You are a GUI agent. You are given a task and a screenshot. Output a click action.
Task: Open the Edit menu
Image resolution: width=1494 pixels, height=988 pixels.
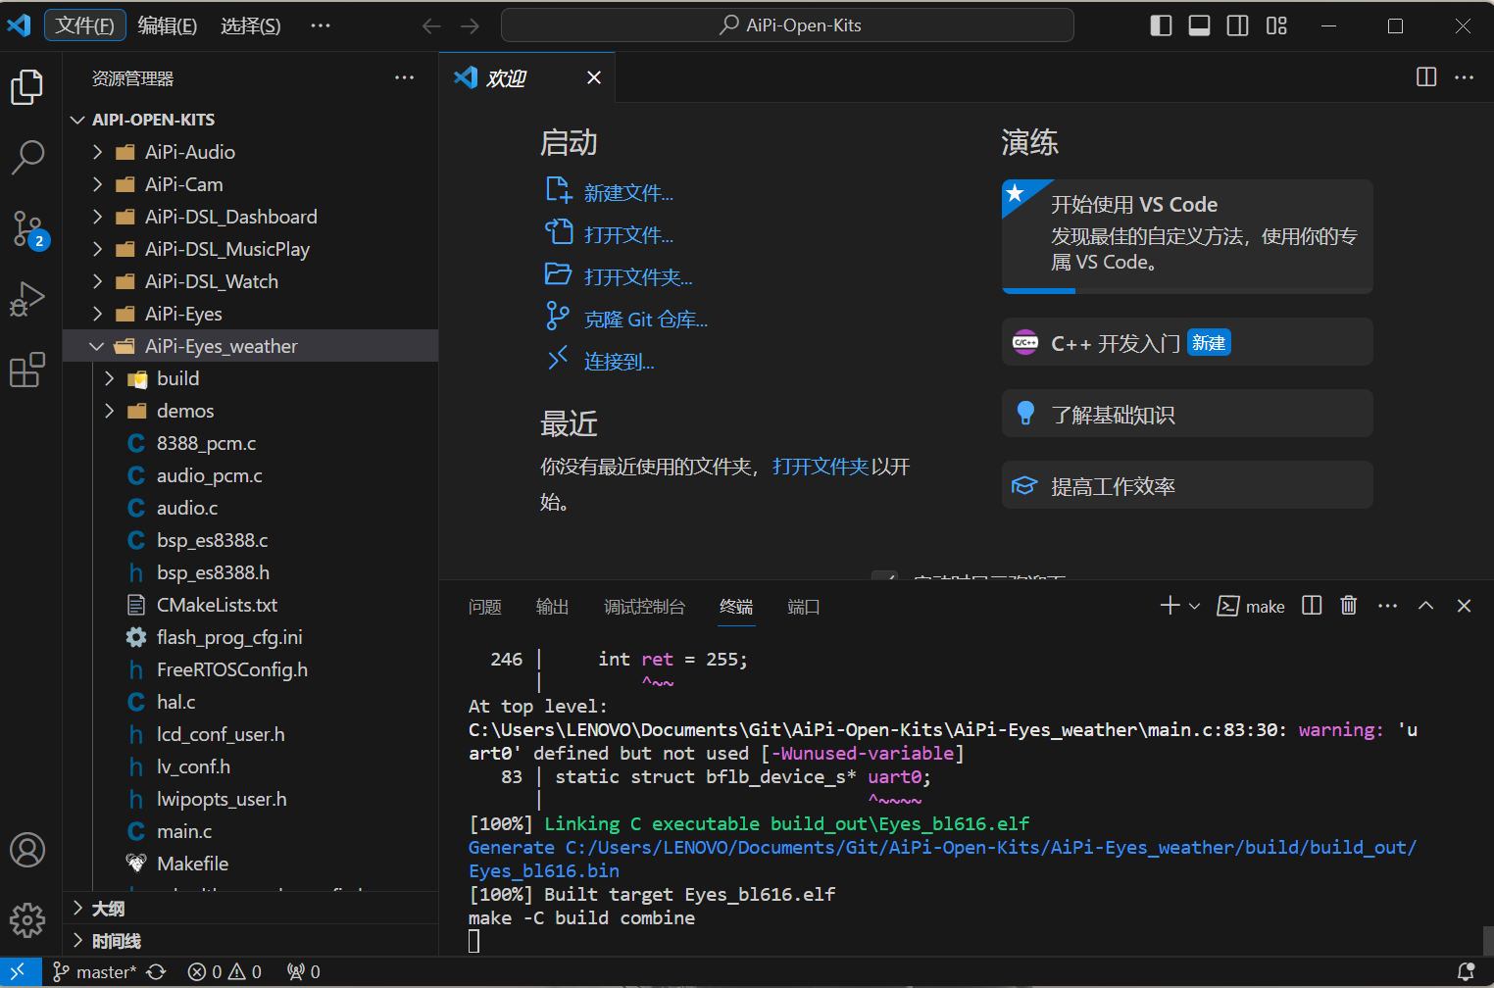coord(168,25)
